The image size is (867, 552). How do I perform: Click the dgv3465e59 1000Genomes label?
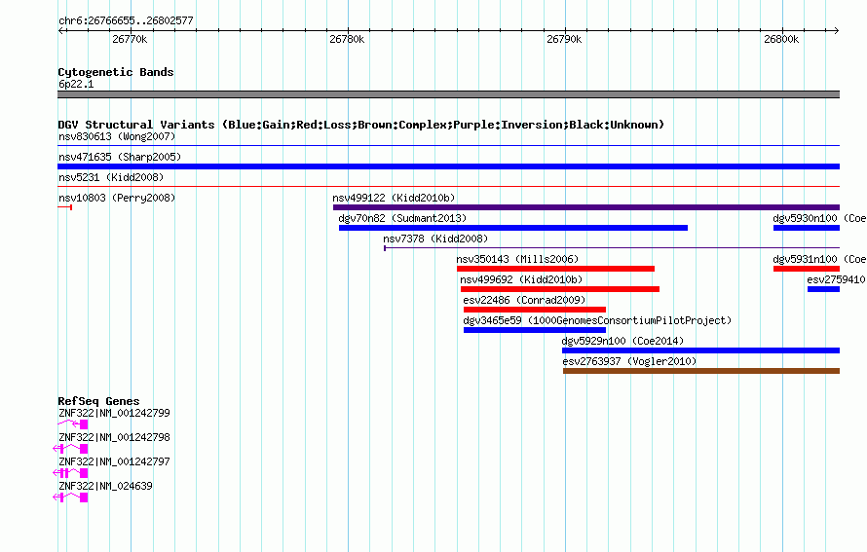[597, 320]
